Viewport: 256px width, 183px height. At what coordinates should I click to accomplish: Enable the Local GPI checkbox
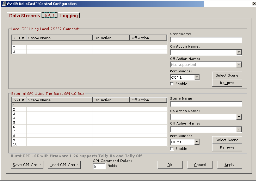tap(172, 84)
